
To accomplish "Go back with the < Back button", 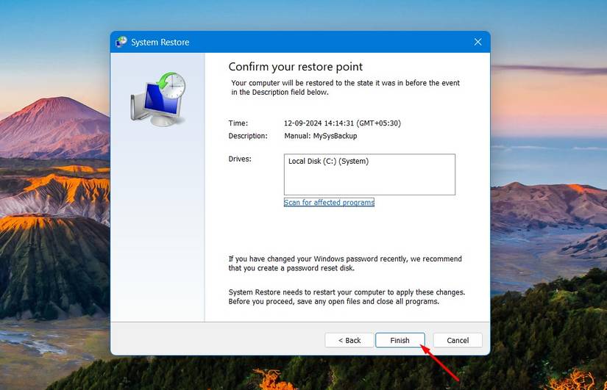I will coord(349,340).
